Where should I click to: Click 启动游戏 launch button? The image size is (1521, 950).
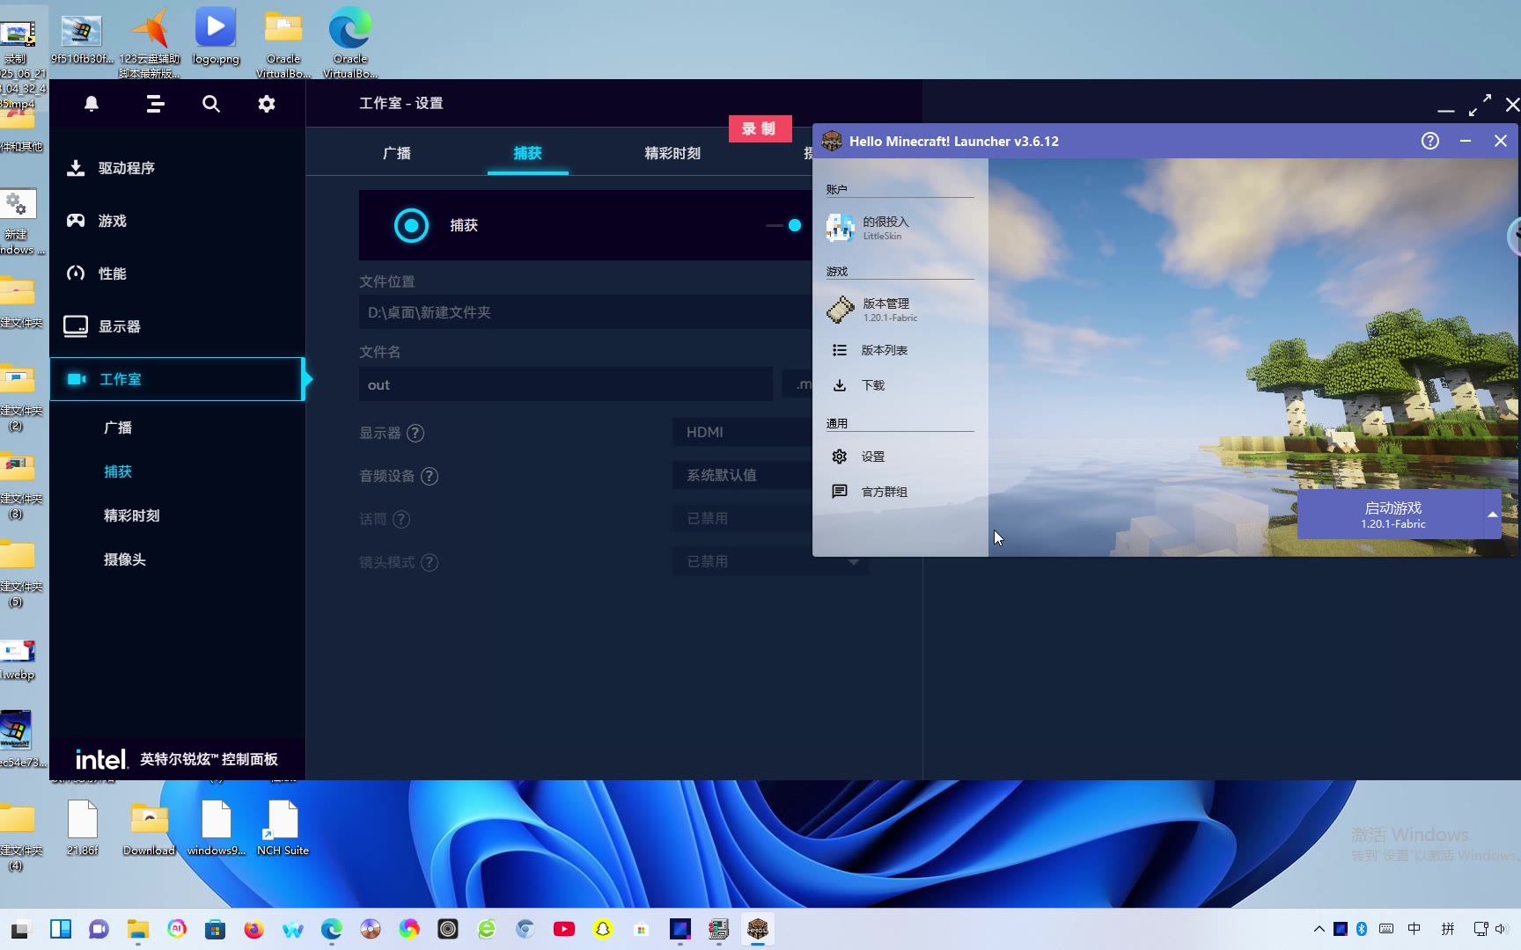[x=1392, y=515]
